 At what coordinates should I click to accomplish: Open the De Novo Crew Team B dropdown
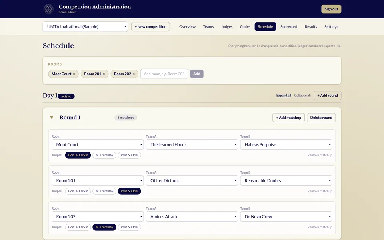[286, 216]
